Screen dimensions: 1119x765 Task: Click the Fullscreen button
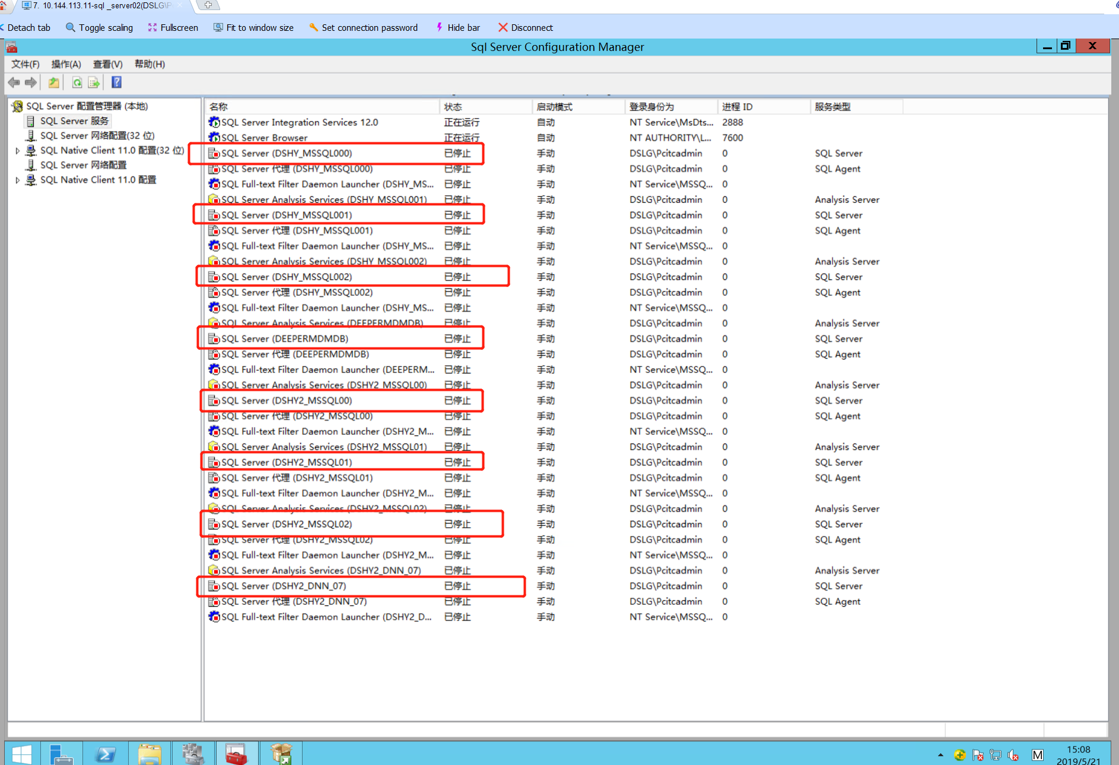pyautogui.click(x=173, y=27)
